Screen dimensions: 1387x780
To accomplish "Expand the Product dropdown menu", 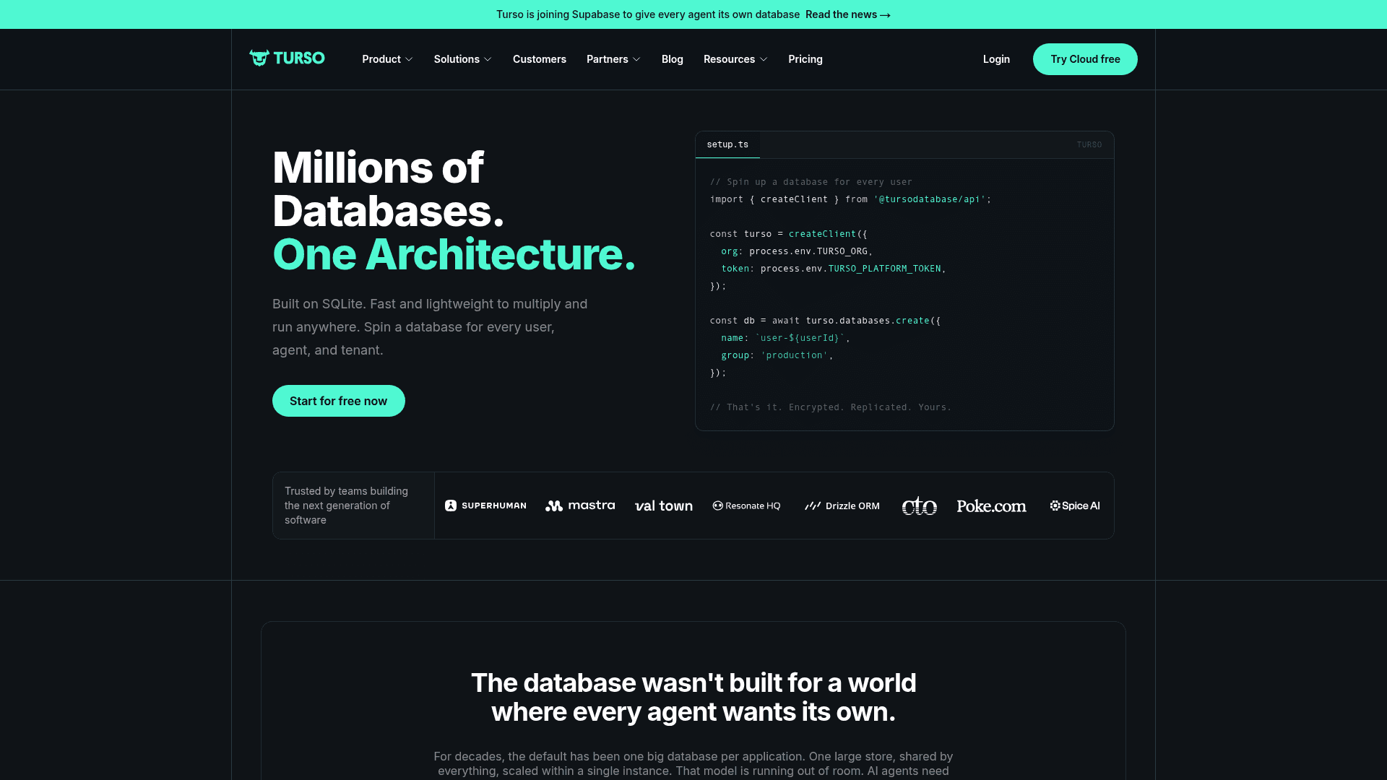I will tap(387, 59).
